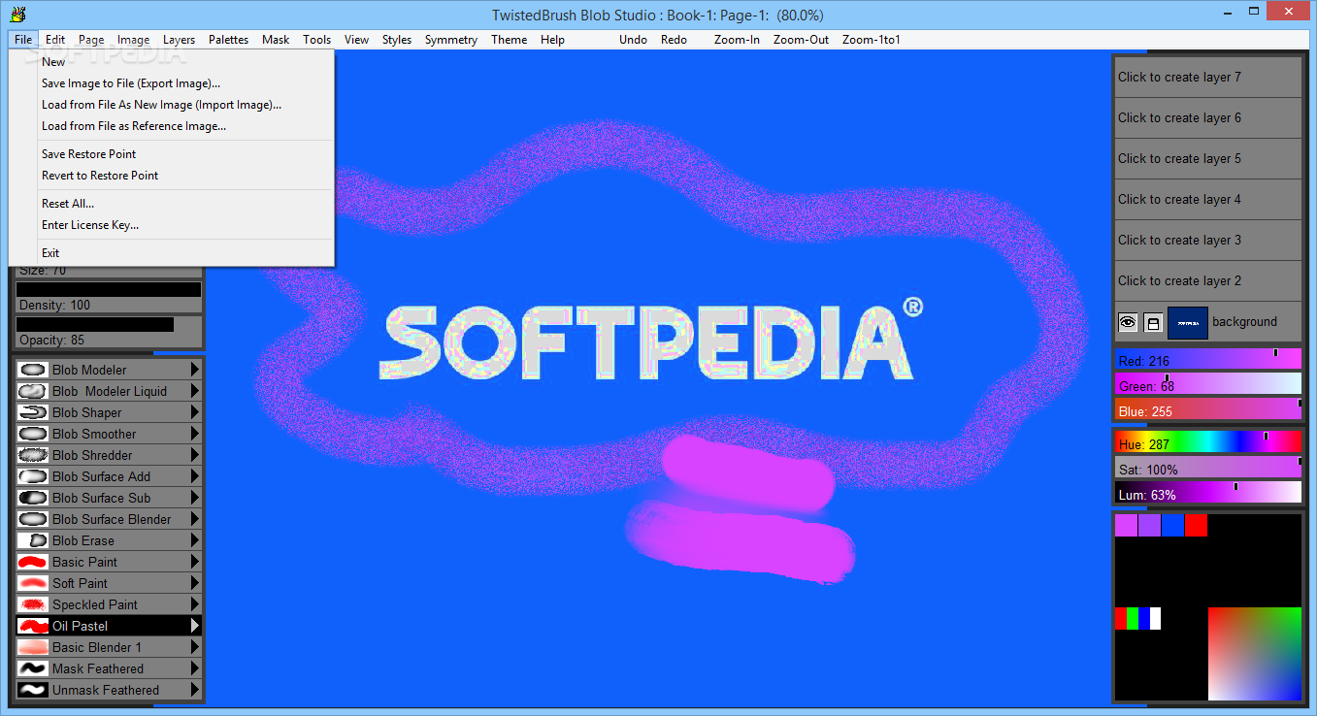The width and height of the screenshot is (1317, 716).
Task: Click the background layer thumbnail
Action: [x=1187, y=322]
